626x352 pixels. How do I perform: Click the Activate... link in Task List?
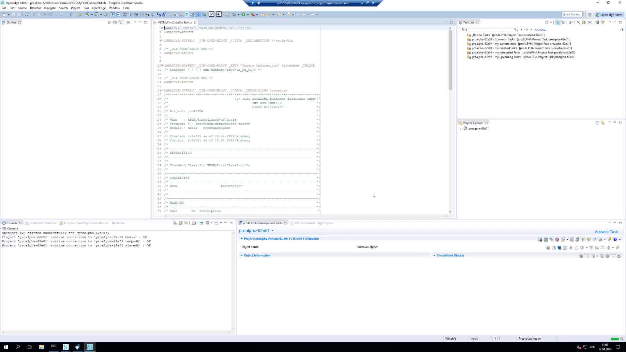point(540,30)
